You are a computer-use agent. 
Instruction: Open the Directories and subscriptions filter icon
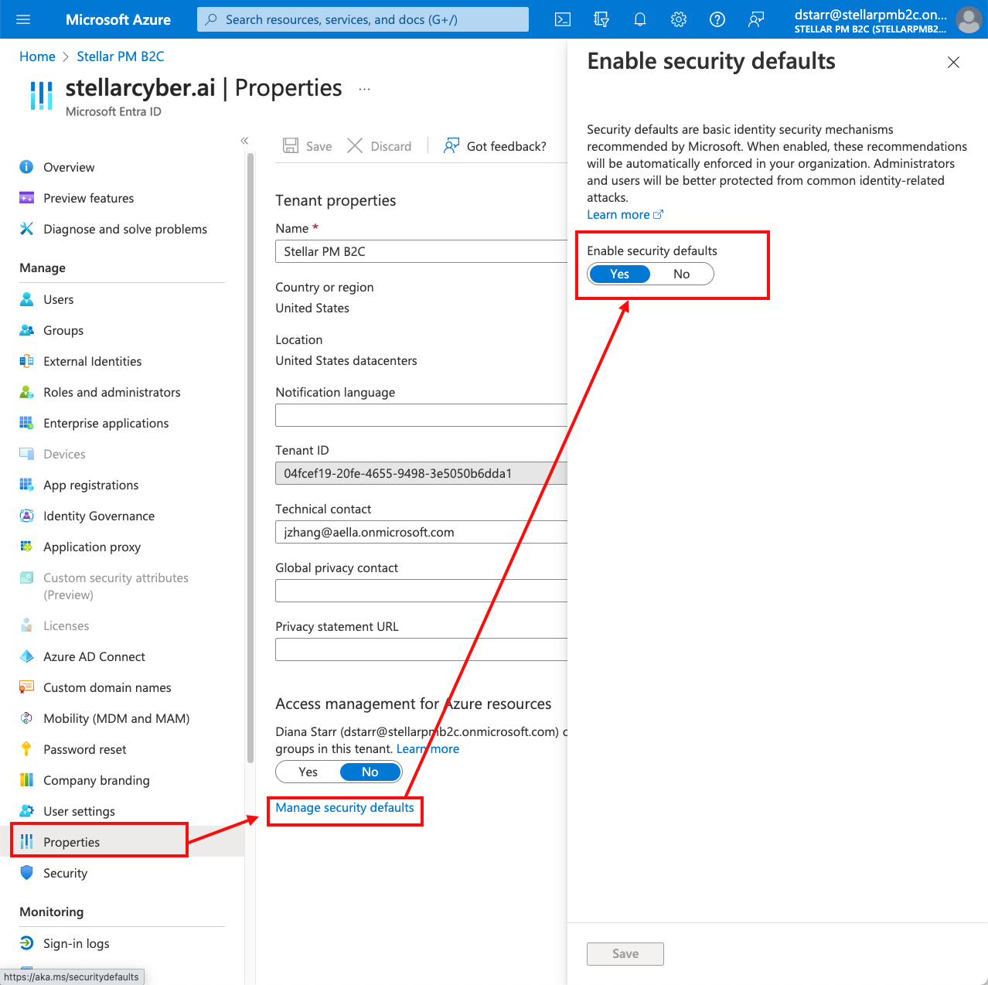tap(601, 19)
